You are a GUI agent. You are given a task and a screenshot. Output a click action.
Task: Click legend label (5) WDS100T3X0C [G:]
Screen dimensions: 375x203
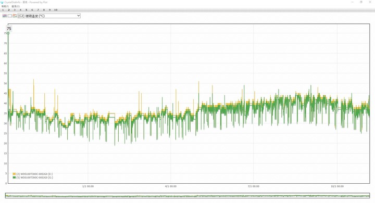click(x=34, y=177)
